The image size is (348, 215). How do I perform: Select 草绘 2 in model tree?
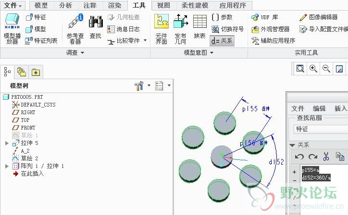[29, 158]
